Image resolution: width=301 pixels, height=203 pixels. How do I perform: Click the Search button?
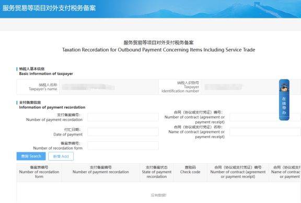[x=31, y=156]
